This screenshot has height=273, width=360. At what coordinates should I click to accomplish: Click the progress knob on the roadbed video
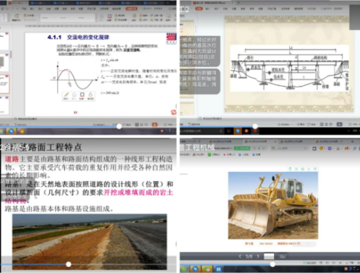pos(69,264)
